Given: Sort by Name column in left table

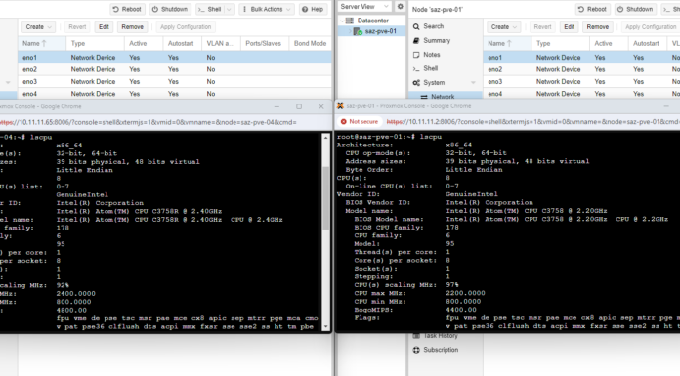Looking at the screenshot, I should tap(42, 43).
